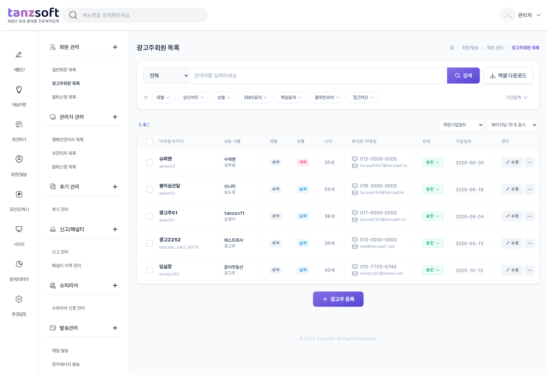This screenshot has height=375, width=547.
Task: Open 캠페인관리자 목록 menu item
Action: (x=68, y=140)
